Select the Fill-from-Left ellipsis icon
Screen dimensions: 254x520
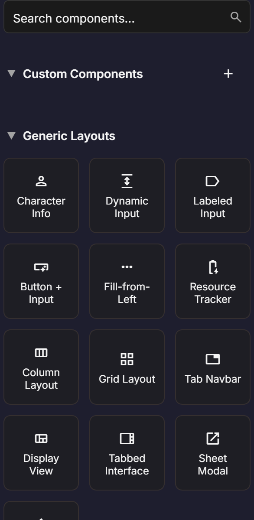(x=127, y=266)
